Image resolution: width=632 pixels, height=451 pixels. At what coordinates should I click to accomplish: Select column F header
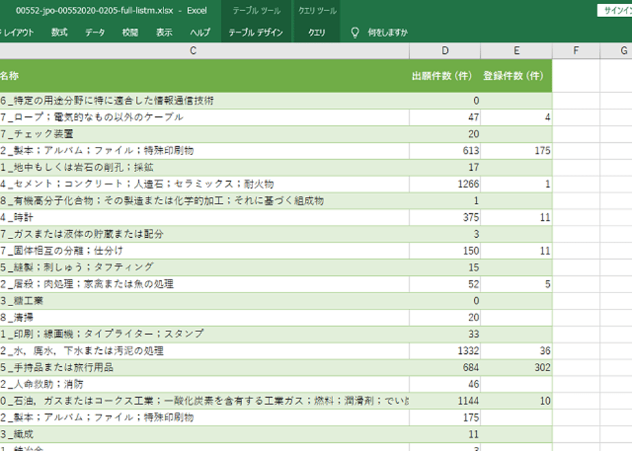[x=576, y=51]
